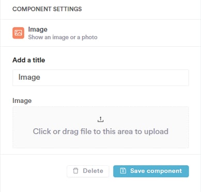Click the Show an image or a photo description
Viewport: 201px width, 192px height.
pyautogui.click(x=63, y=37)
